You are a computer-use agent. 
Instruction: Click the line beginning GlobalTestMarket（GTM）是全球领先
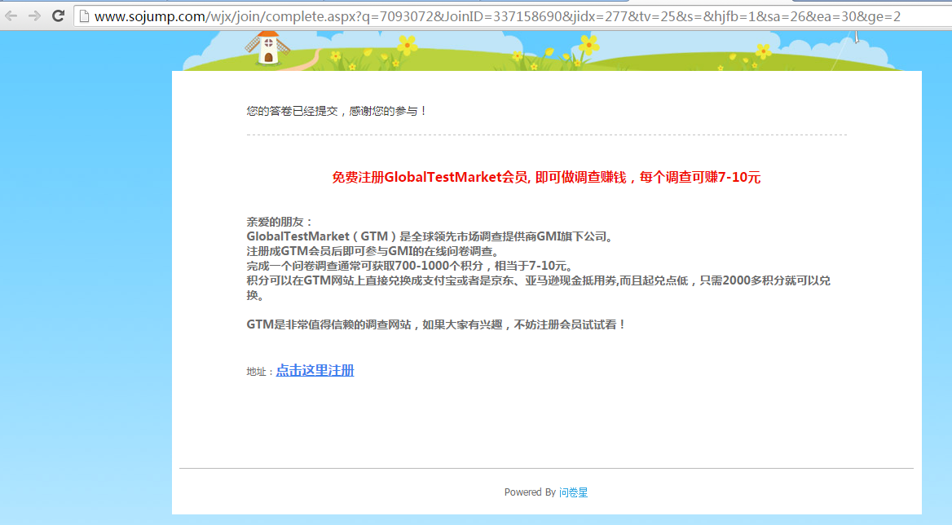[432, 236]
